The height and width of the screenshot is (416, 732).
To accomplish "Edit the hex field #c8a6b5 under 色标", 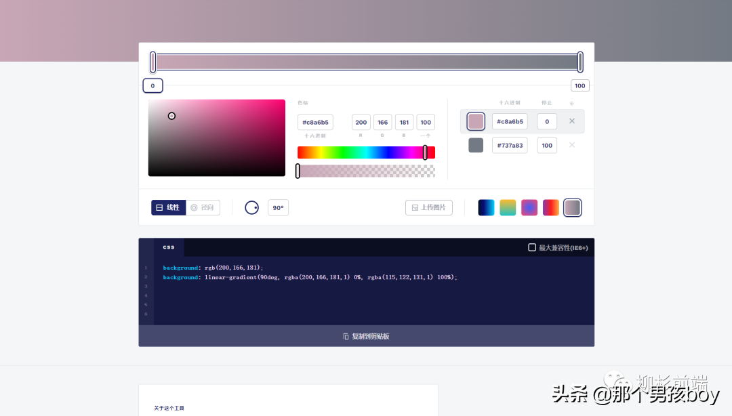I will (315, 123).
